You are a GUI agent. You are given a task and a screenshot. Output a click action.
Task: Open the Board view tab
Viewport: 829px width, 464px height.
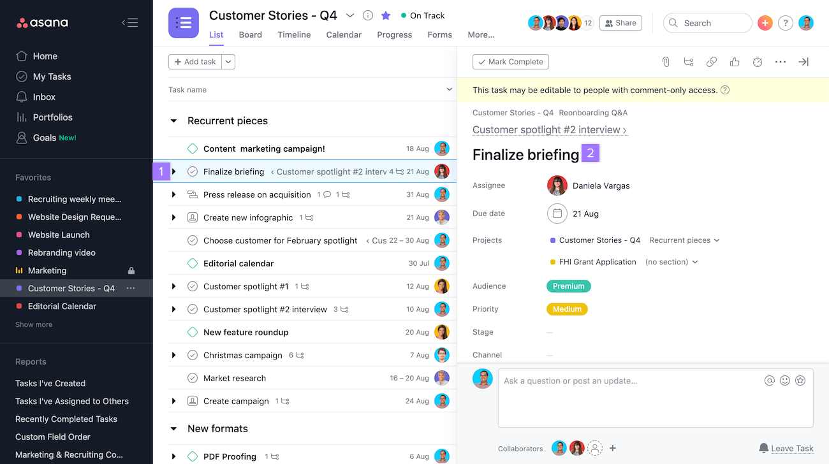[x=251, y=34]
